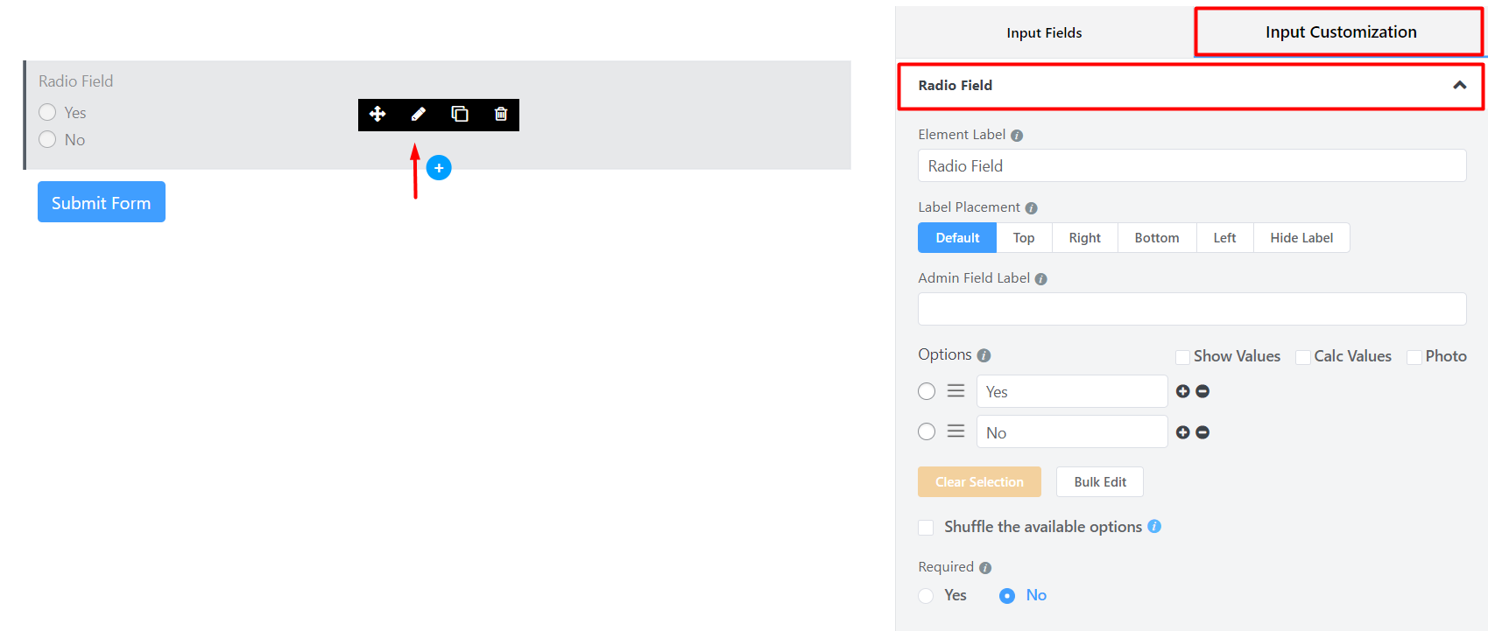
Task: Click the blue plus button below field
Action: pyautogui.click(x=439, y=168)
